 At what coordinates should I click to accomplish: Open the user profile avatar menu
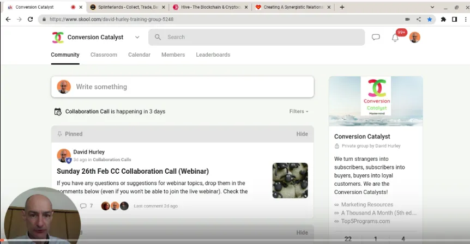[415, 38]
